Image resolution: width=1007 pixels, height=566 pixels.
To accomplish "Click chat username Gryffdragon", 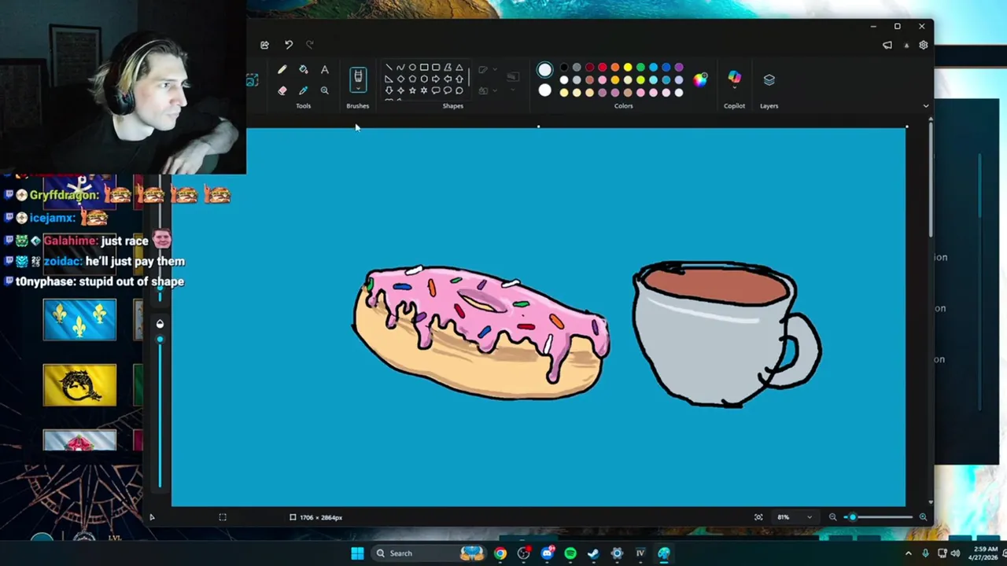I will pos(64,195).
